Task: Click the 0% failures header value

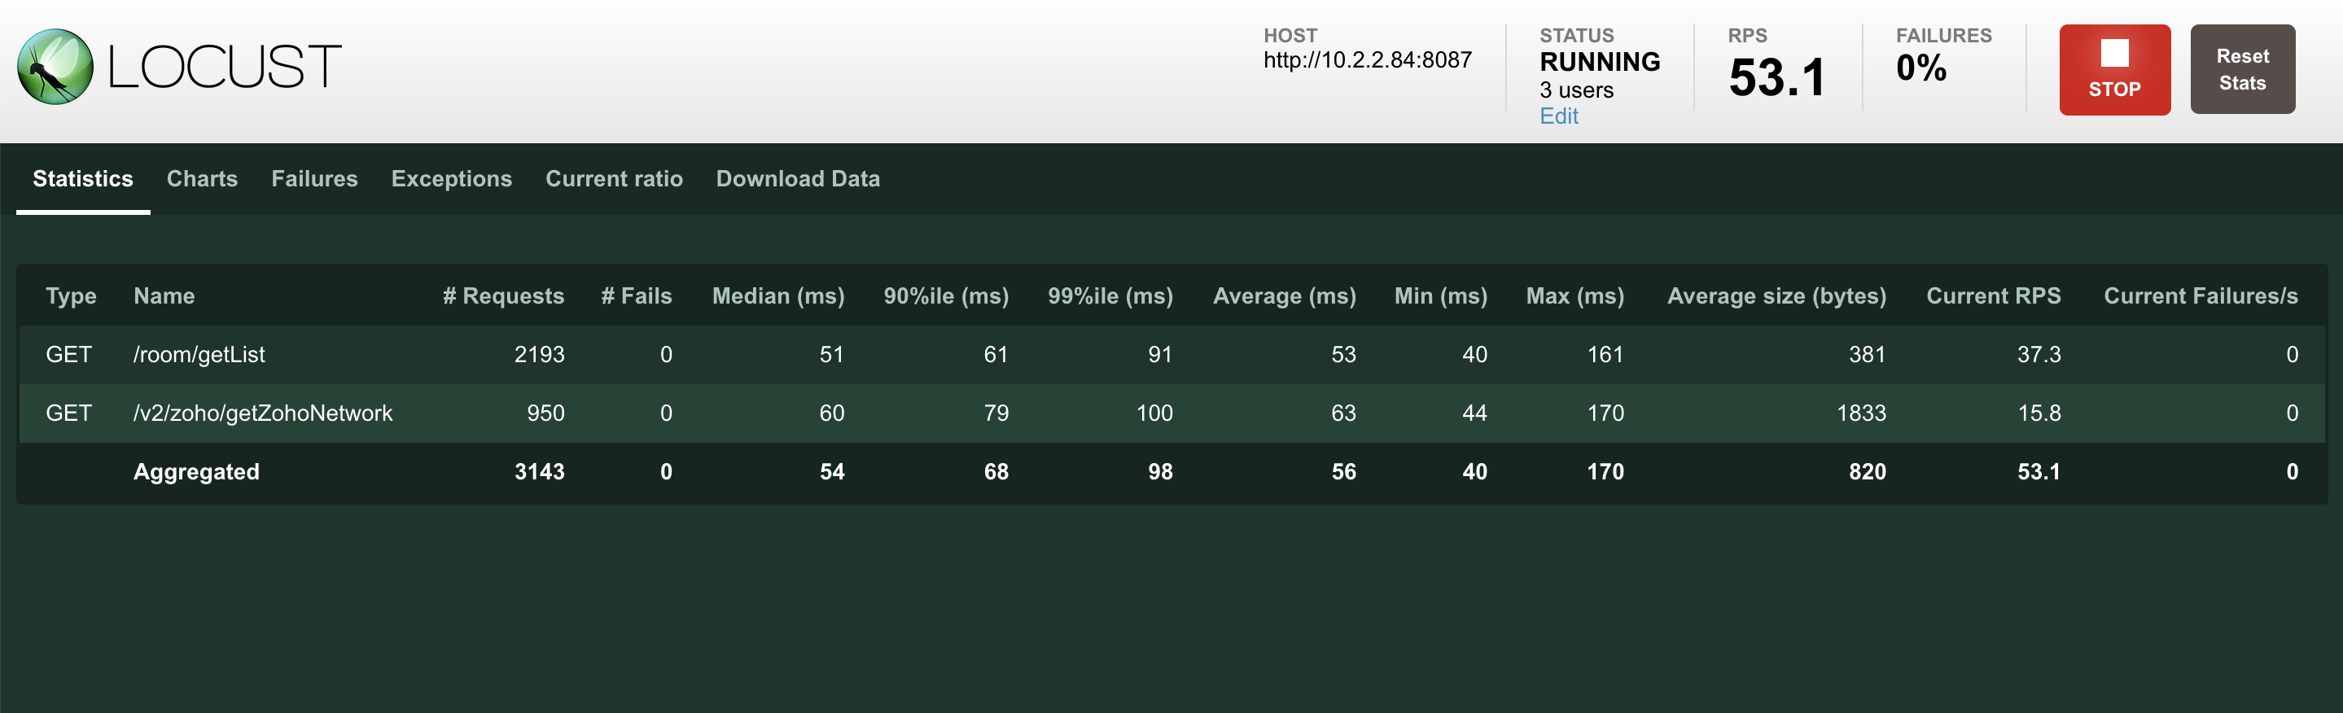Action: (x=1921, y=68)
